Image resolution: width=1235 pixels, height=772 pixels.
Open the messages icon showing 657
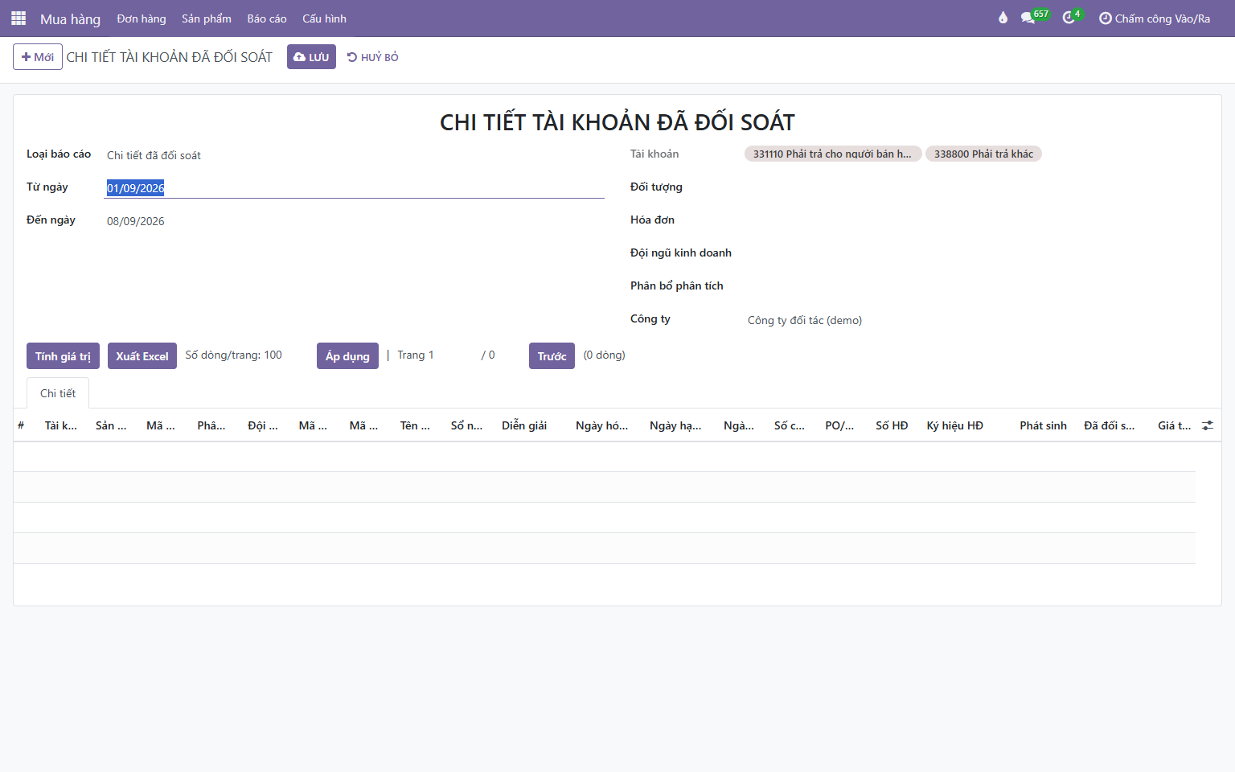1034,17
